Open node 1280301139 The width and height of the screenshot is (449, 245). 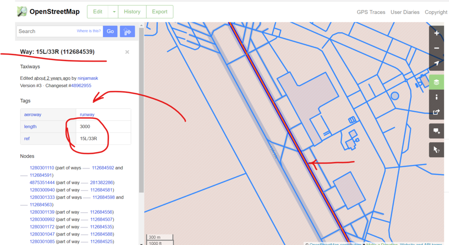coord(42,212)
